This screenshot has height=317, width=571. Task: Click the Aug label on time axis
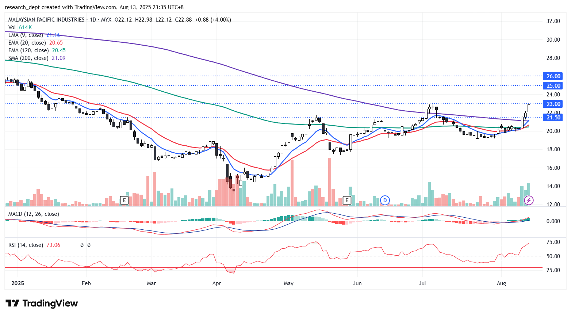501,283
